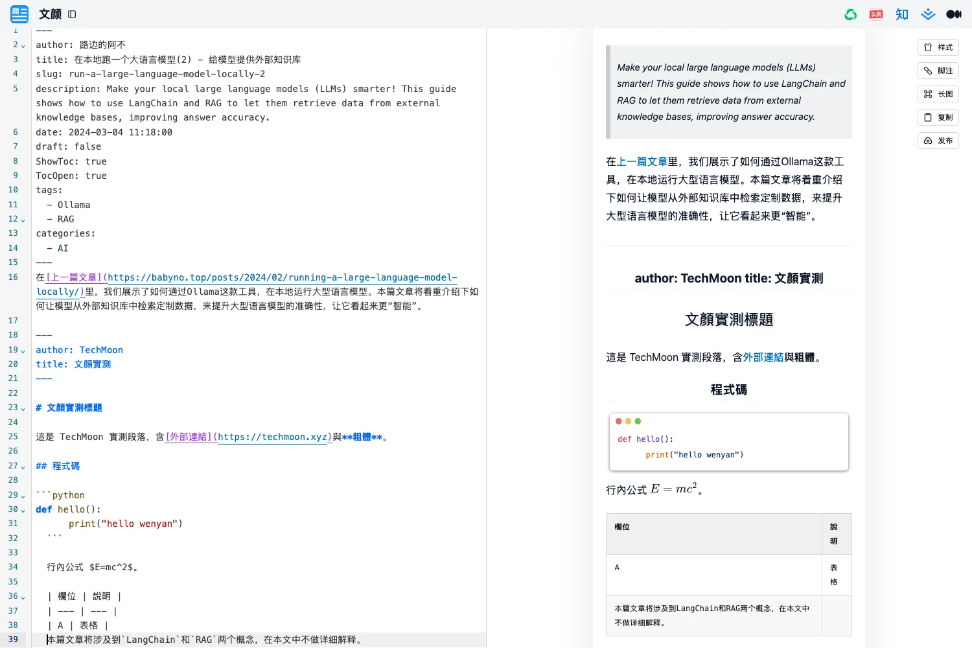Click the 文颜 app logo icon
This screenshot has width=972, height=648.
(19, 14)
